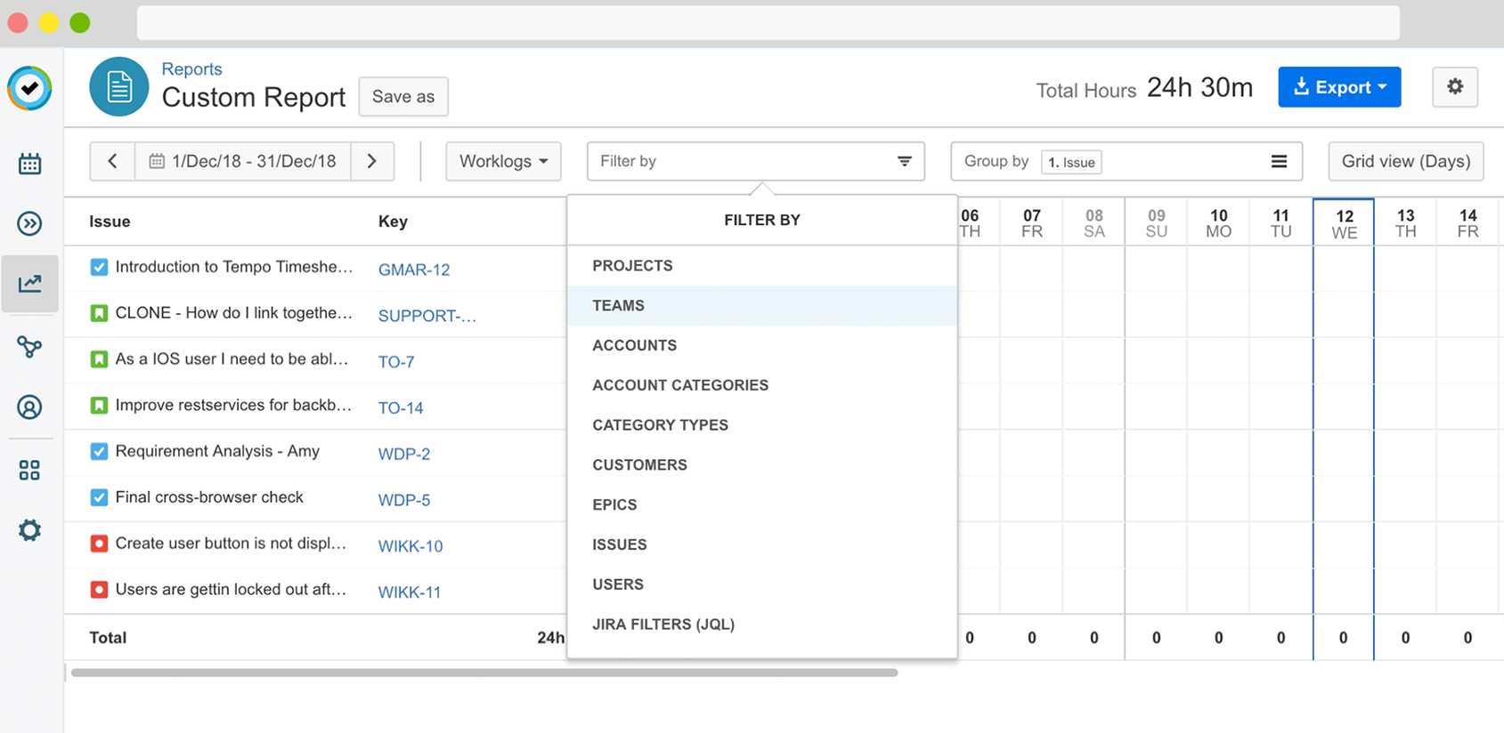Screen dimensions: 1504x733
Task: Click the horizontal scrollbar under the table
Action: [484, 673]
